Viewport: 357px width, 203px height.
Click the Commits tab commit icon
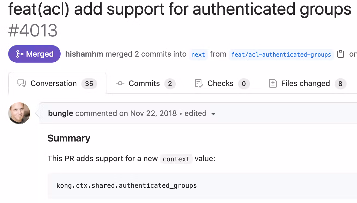(120, 83)
